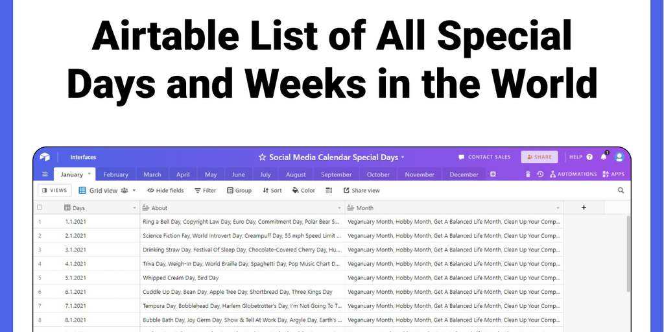Open the tables list hamburger menu

45,174
